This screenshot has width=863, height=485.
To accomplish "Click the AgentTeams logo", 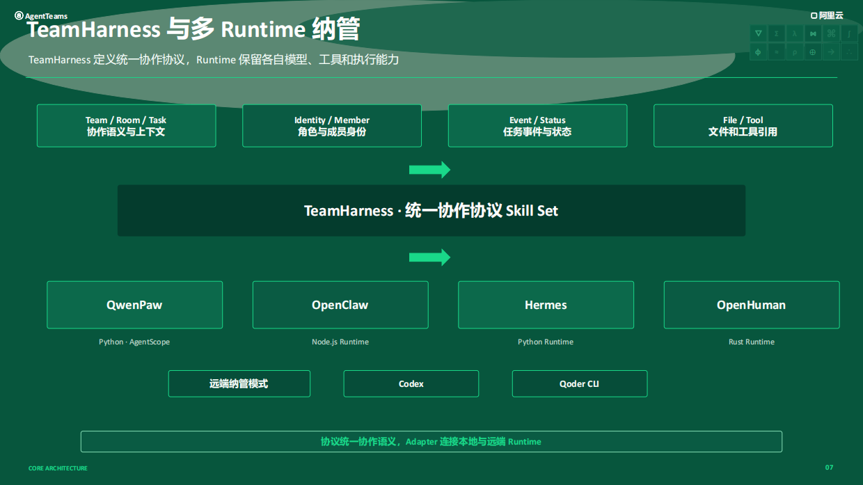I will (x=41, y=16).
